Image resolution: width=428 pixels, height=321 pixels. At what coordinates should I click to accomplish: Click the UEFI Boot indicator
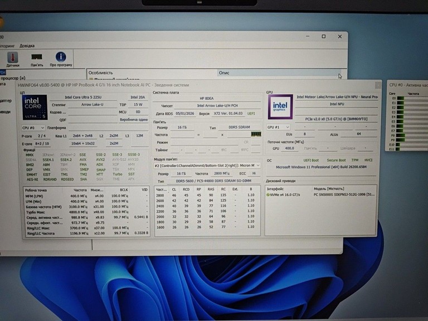click(311, 160)
